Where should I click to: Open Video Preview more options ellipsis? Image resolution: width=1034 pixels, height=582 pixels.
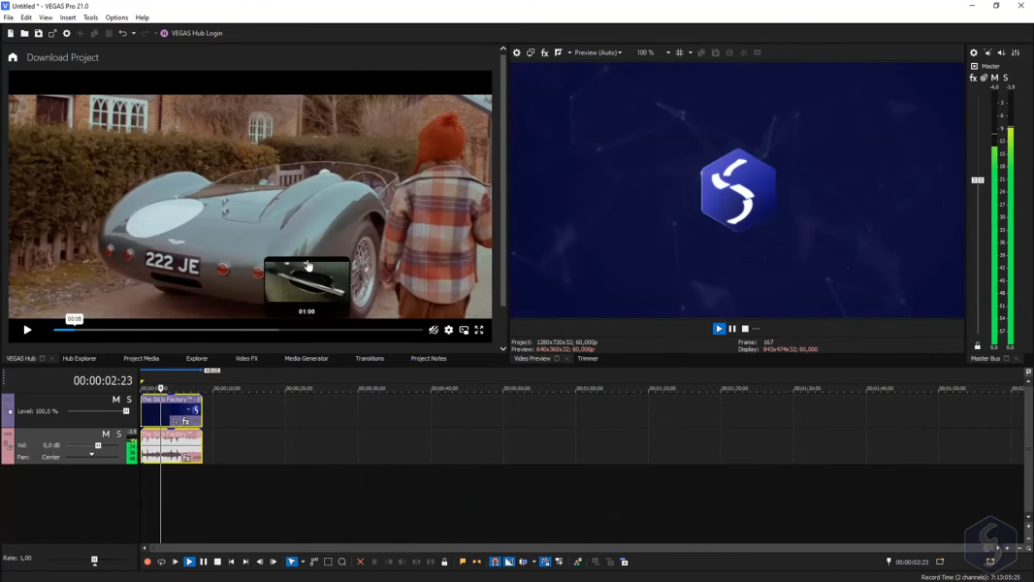pyautogui.click(x=757, y=329)
